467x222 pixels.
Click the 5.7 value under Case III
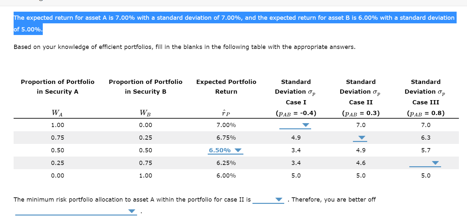[x=425, y=150]
